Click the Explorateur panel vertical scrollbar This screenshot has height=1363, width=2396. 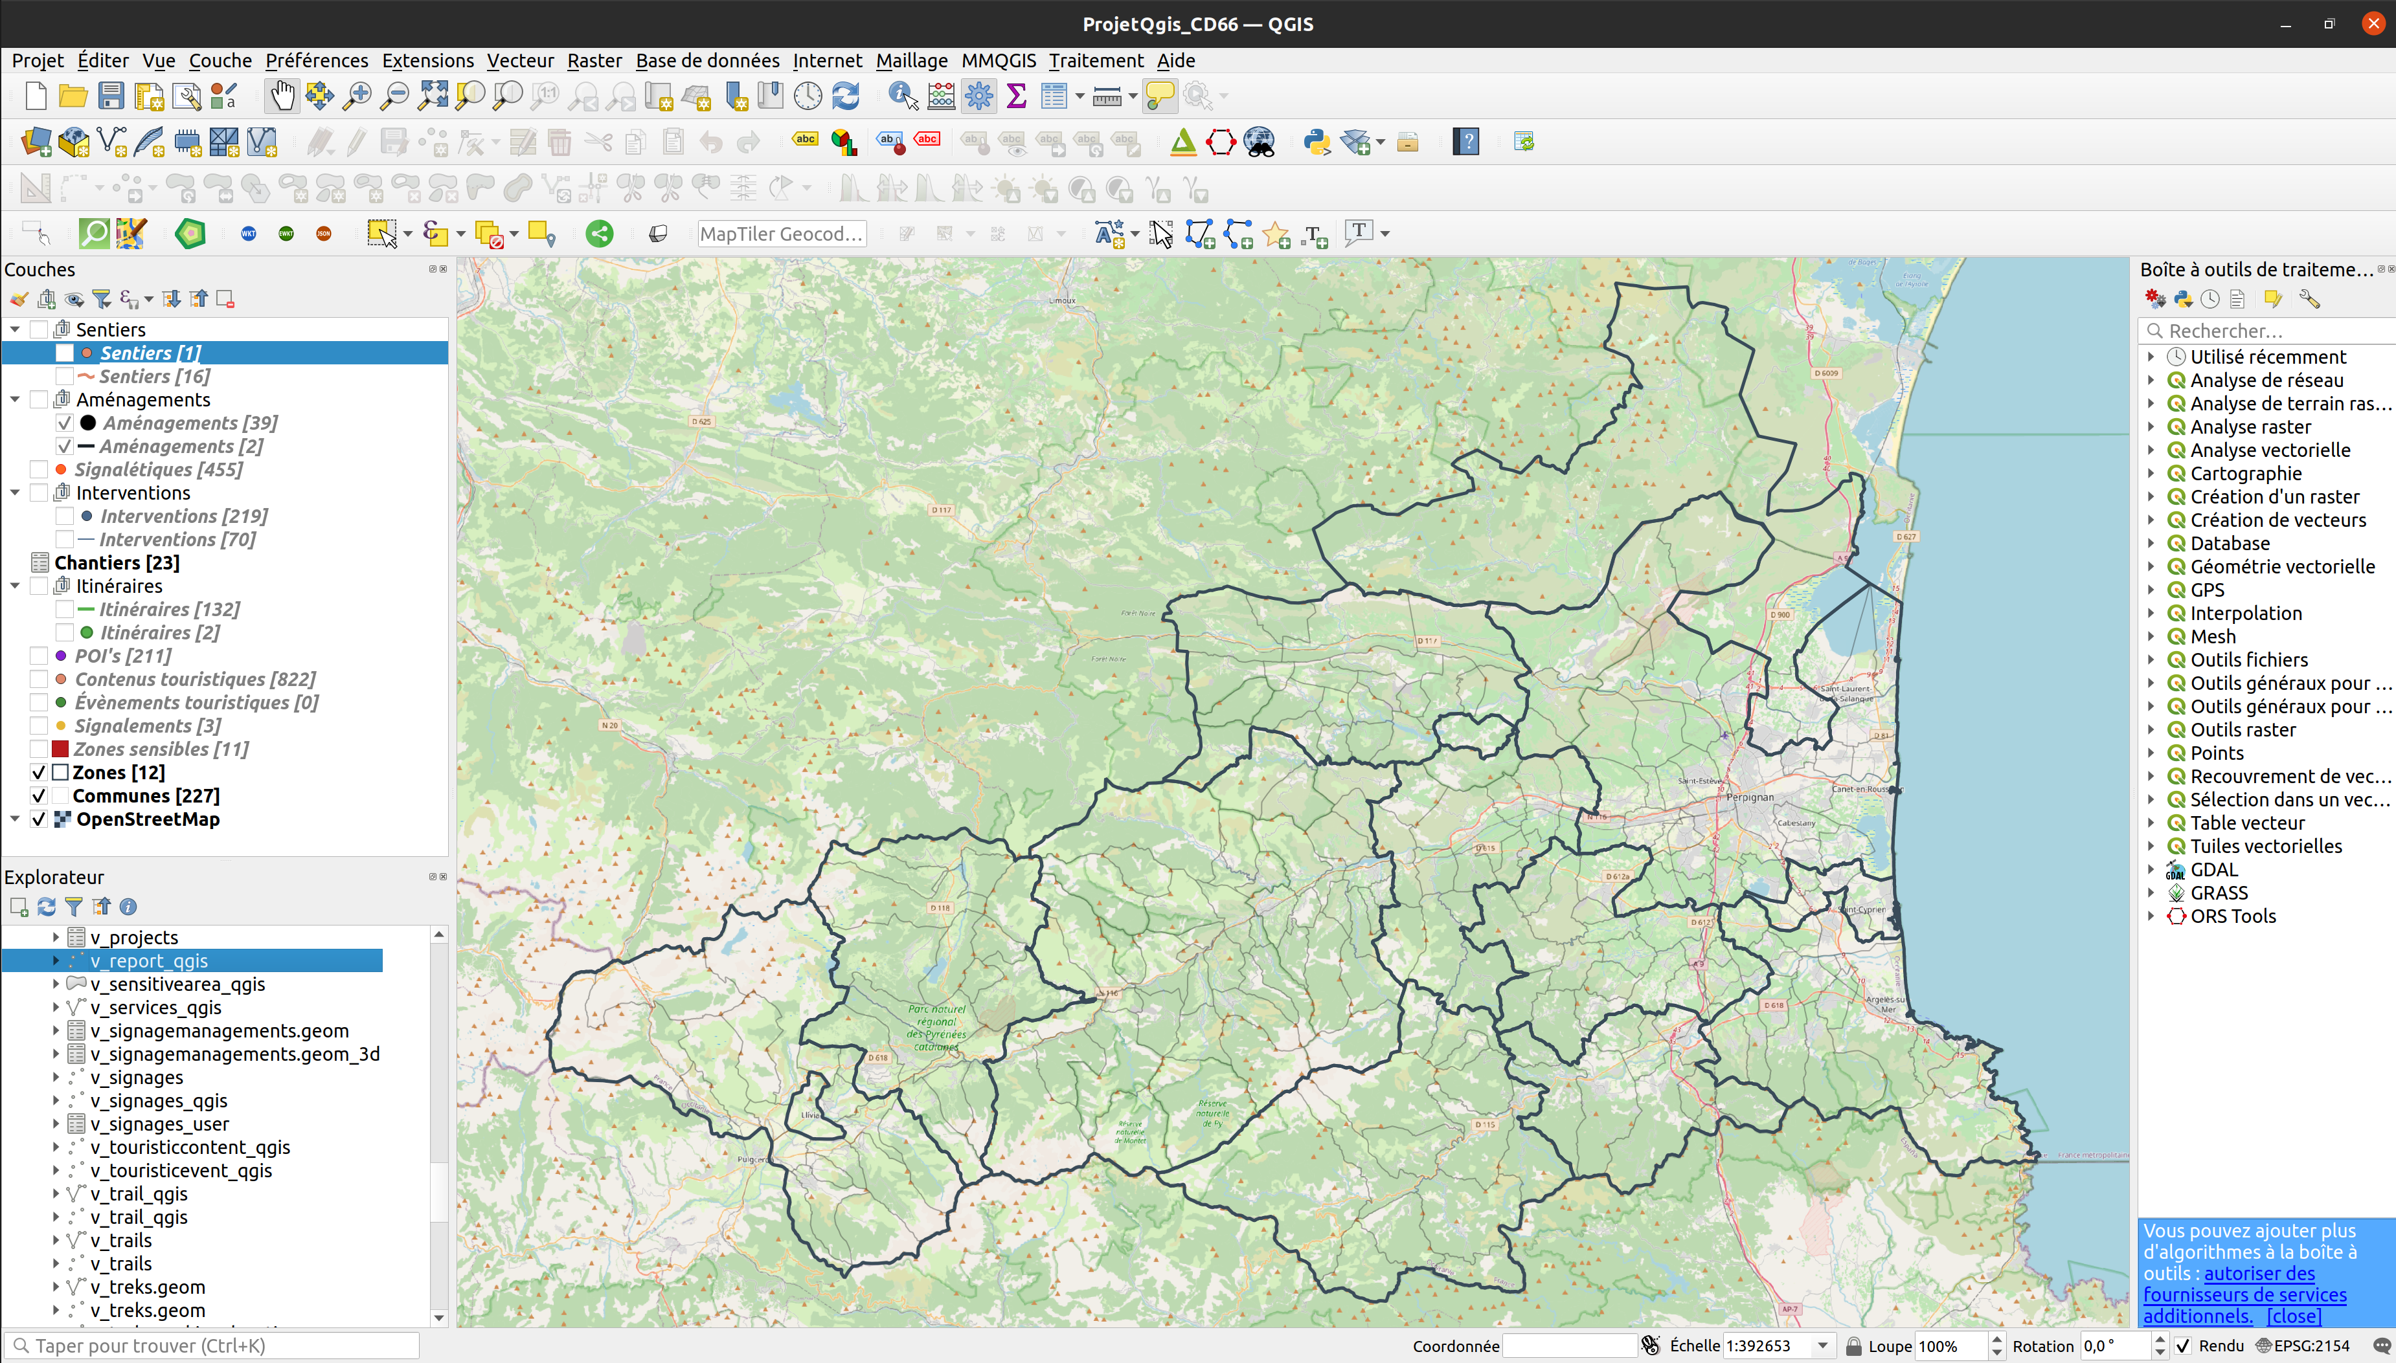tap(438, 1126)
